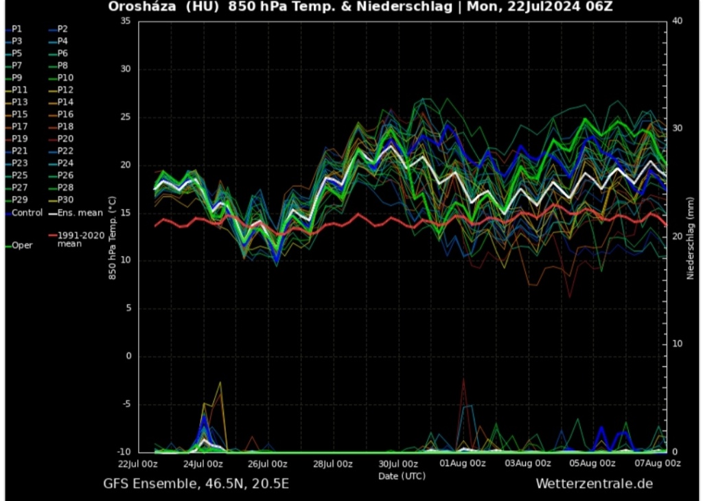Image resolution: width=703 pixels, height=501 pixels.
Task: Click the P30 legend entry
Action: pos(65,199)
